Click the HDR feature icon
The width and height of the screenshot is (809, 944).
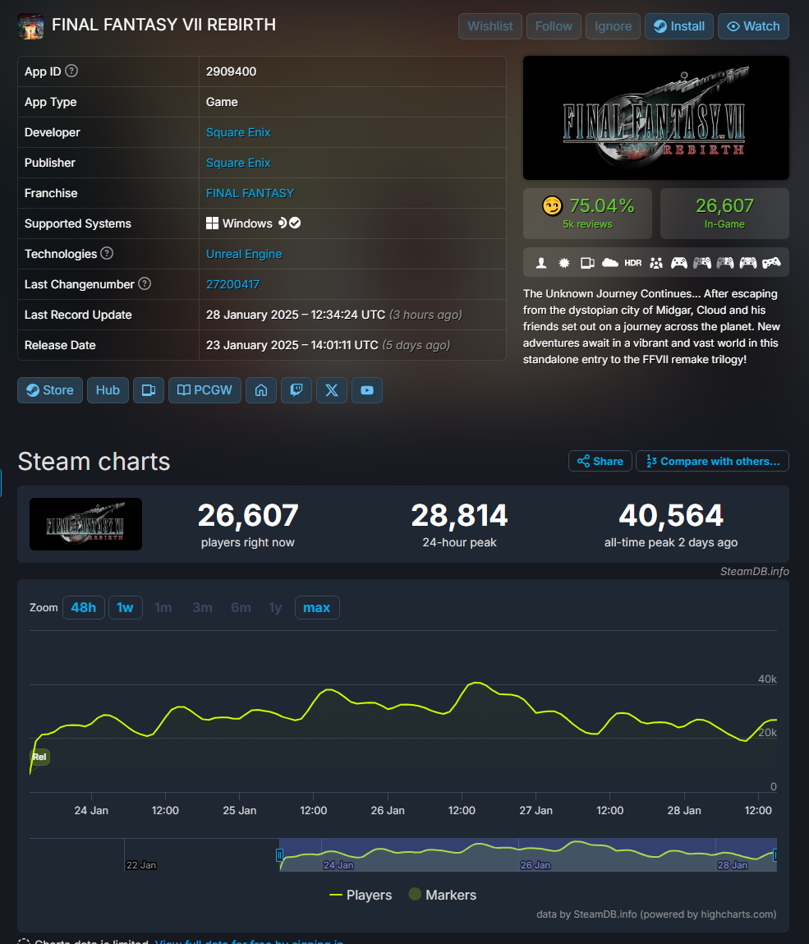click(x=633, y=262)
